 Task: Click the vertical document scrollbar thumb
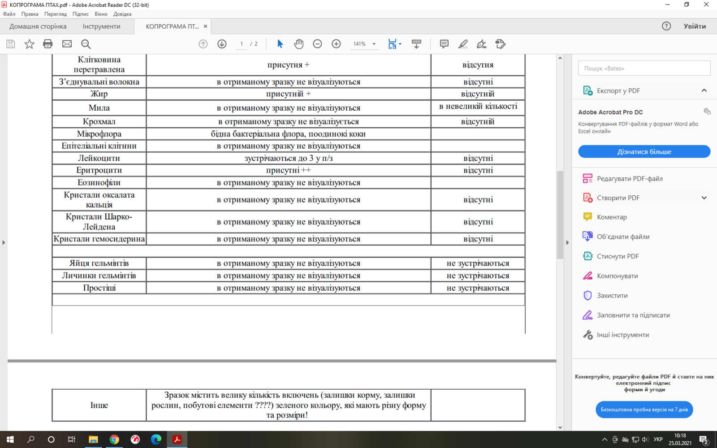point(560,215)
